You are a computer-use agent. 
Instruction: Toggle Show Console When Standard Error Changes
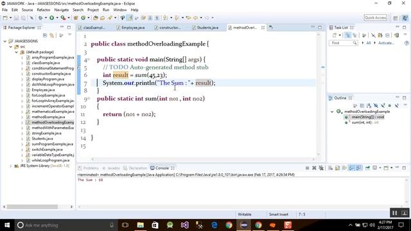tap(358, 168)
